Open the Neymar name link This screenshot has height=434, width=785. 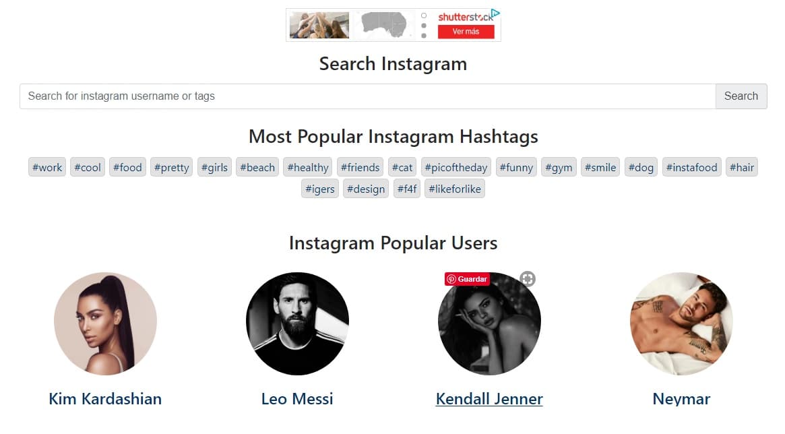(x=681, y=399)
